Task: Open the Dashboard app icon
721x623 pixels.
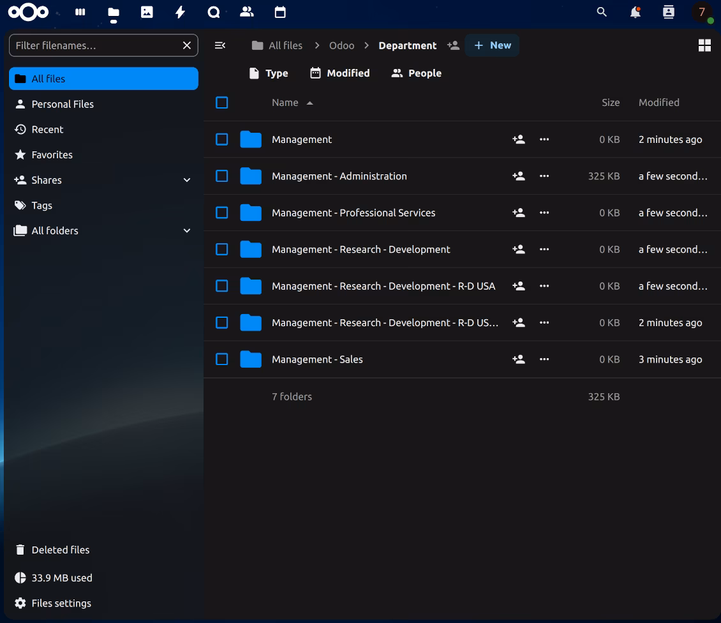Action: pyautogui.click(x=80, y=12)
